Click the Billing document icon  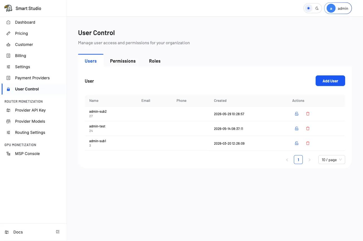(8, 56)
